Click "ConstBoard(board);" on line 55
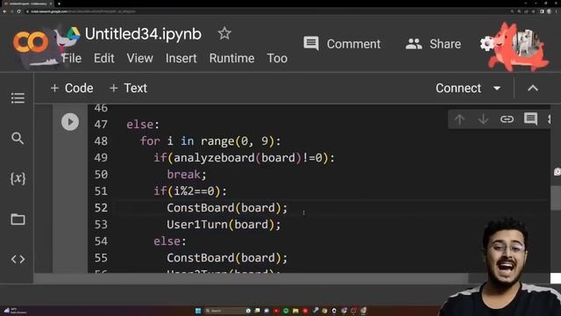The height and width of the screenshot is (316, 561). click(x=227, y=258)
